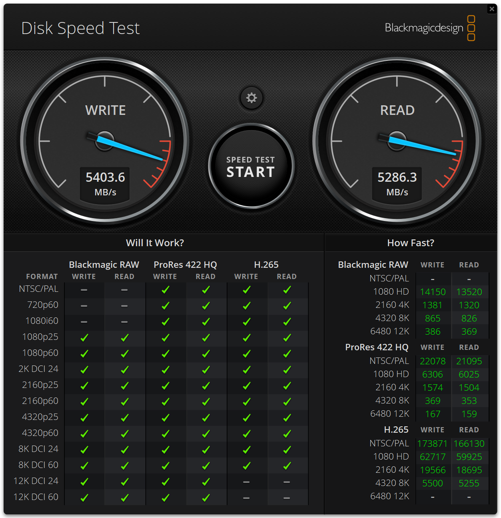Viewport: 501px width, 518px height.
Task: Close the Disk Speed Test window
Action: pos(492,9)
